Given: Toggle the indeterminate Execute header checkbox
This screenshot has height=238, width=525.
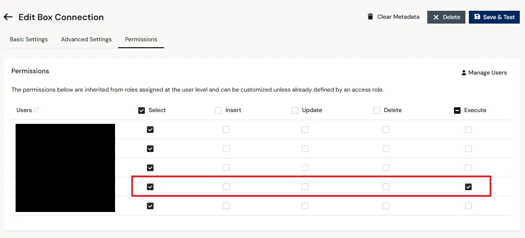Looking at the screenshot, I should (x=457, y=110).
